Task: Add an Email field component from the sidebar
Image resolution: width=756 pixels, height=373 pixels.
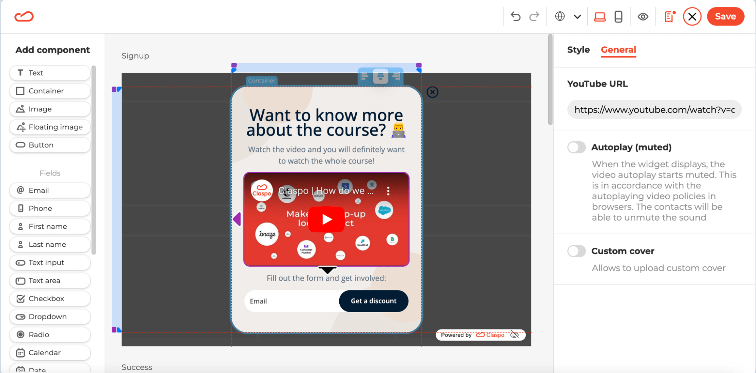Action: tap(50, 190)
